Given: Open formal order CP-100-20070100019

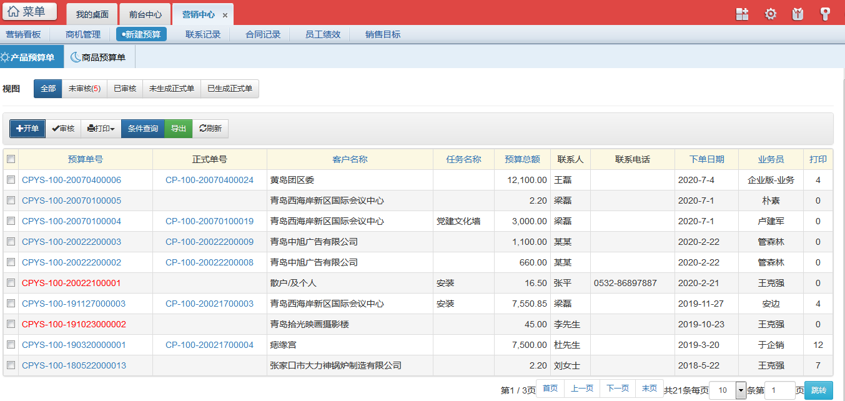Looking at the screenshot, I should (x=209, y=221).
